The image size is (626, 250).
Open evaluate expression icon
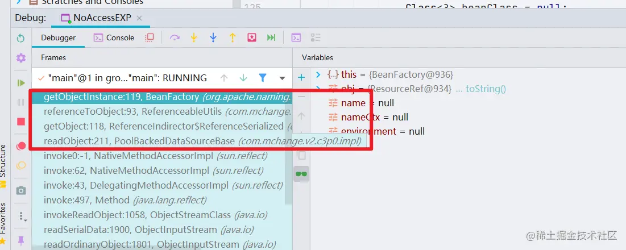pos(296,37)
